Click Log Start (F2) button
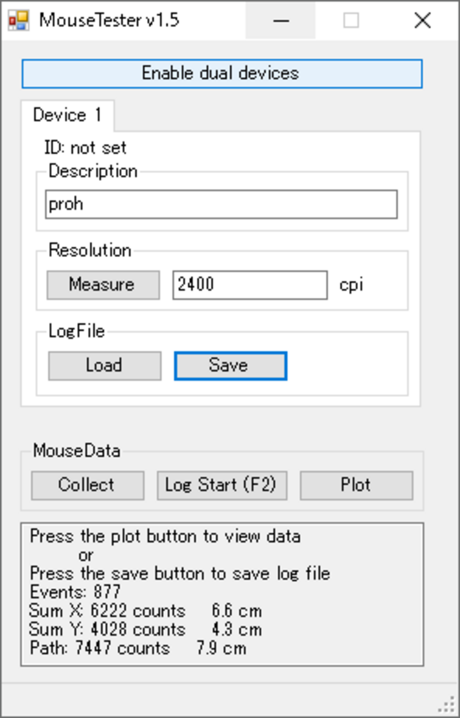The image size is (460, 718). point(222,485)
